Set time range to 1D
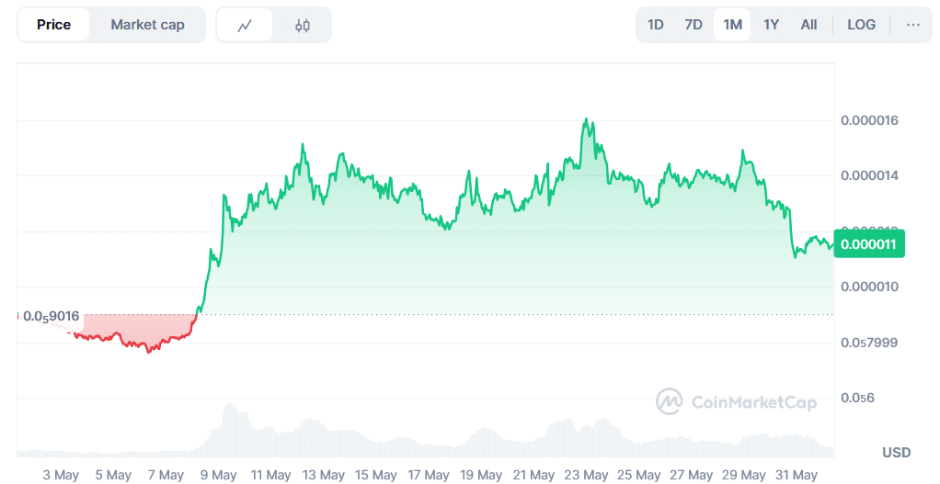The image size is (940, 484). tap(655, 25)
